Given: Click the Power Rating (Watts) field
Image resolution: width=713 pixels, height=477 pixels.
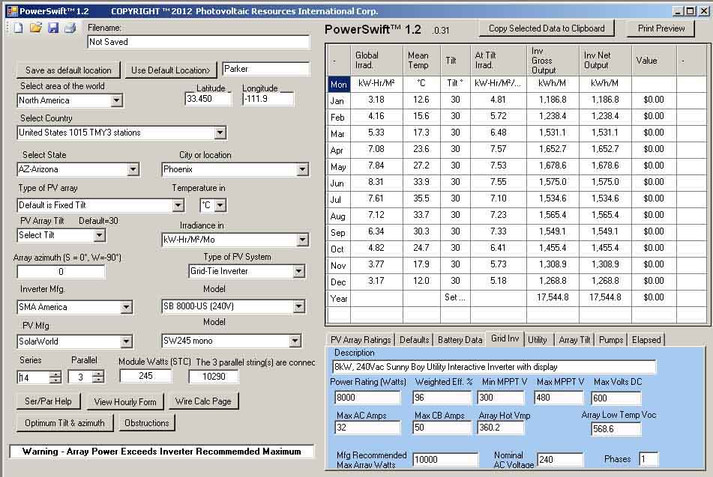Looking at the screenshot, I should [367, 398].
